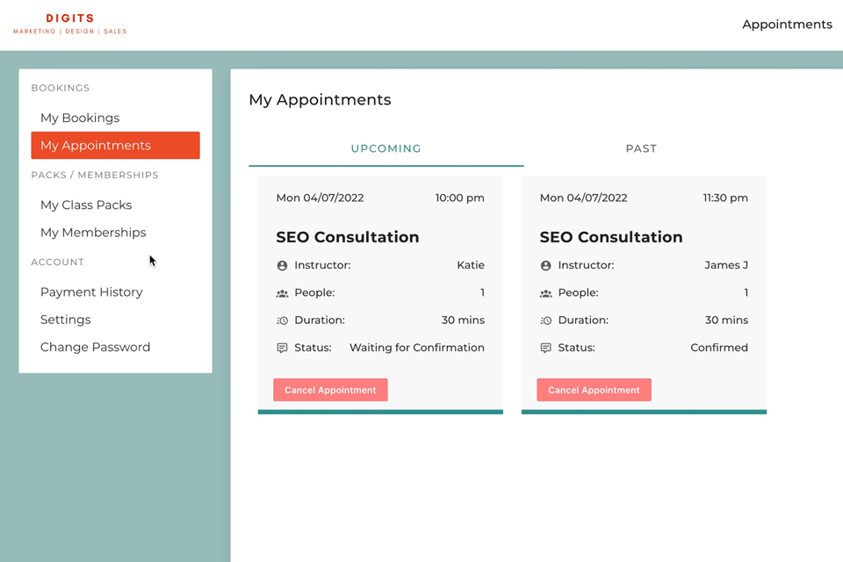Click the status message icon on James J's card

(545, 348)
